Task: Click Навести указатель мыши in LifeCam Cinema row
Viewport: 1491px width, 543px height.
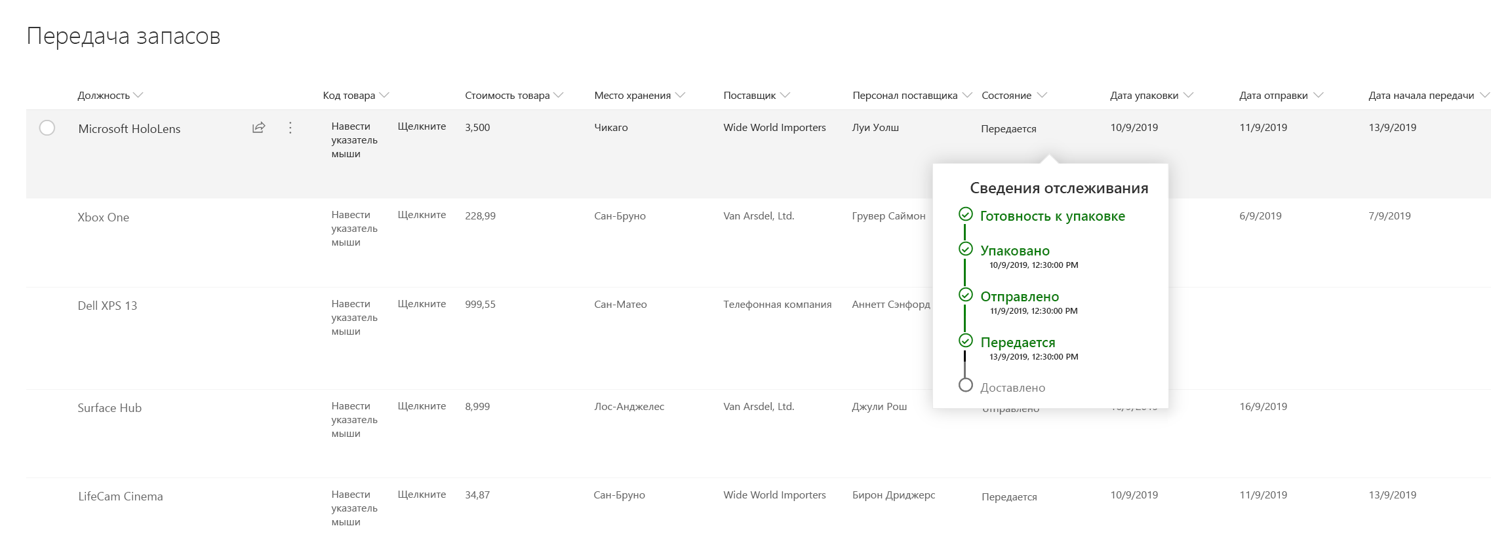Action: (x=354, y=508)
